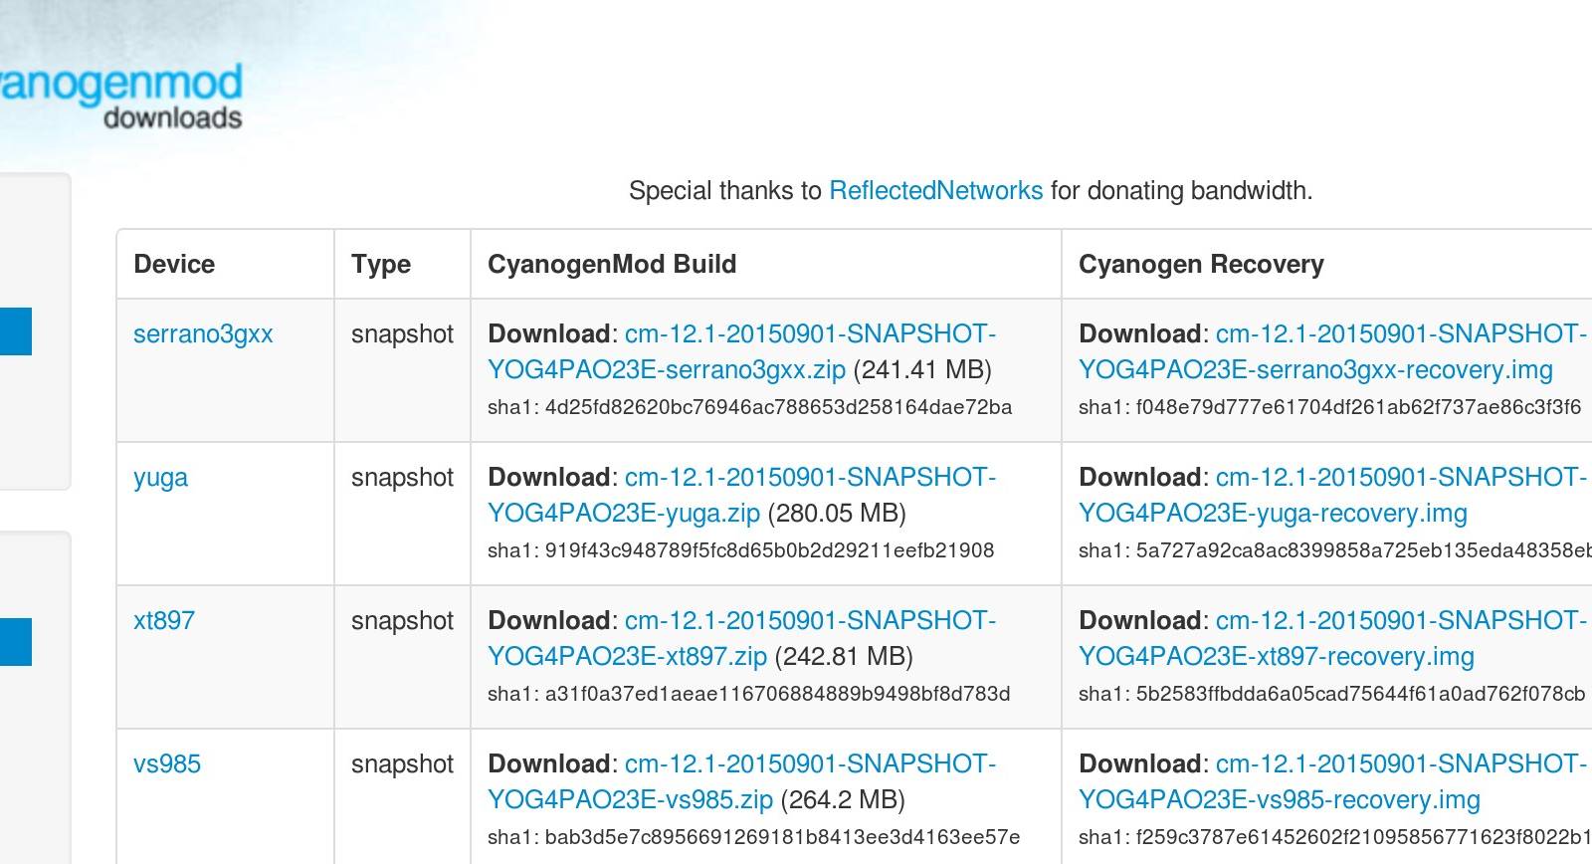
Task: Download the vs985 CyanogenMod build zip
Action: click(x=741, y=781)
